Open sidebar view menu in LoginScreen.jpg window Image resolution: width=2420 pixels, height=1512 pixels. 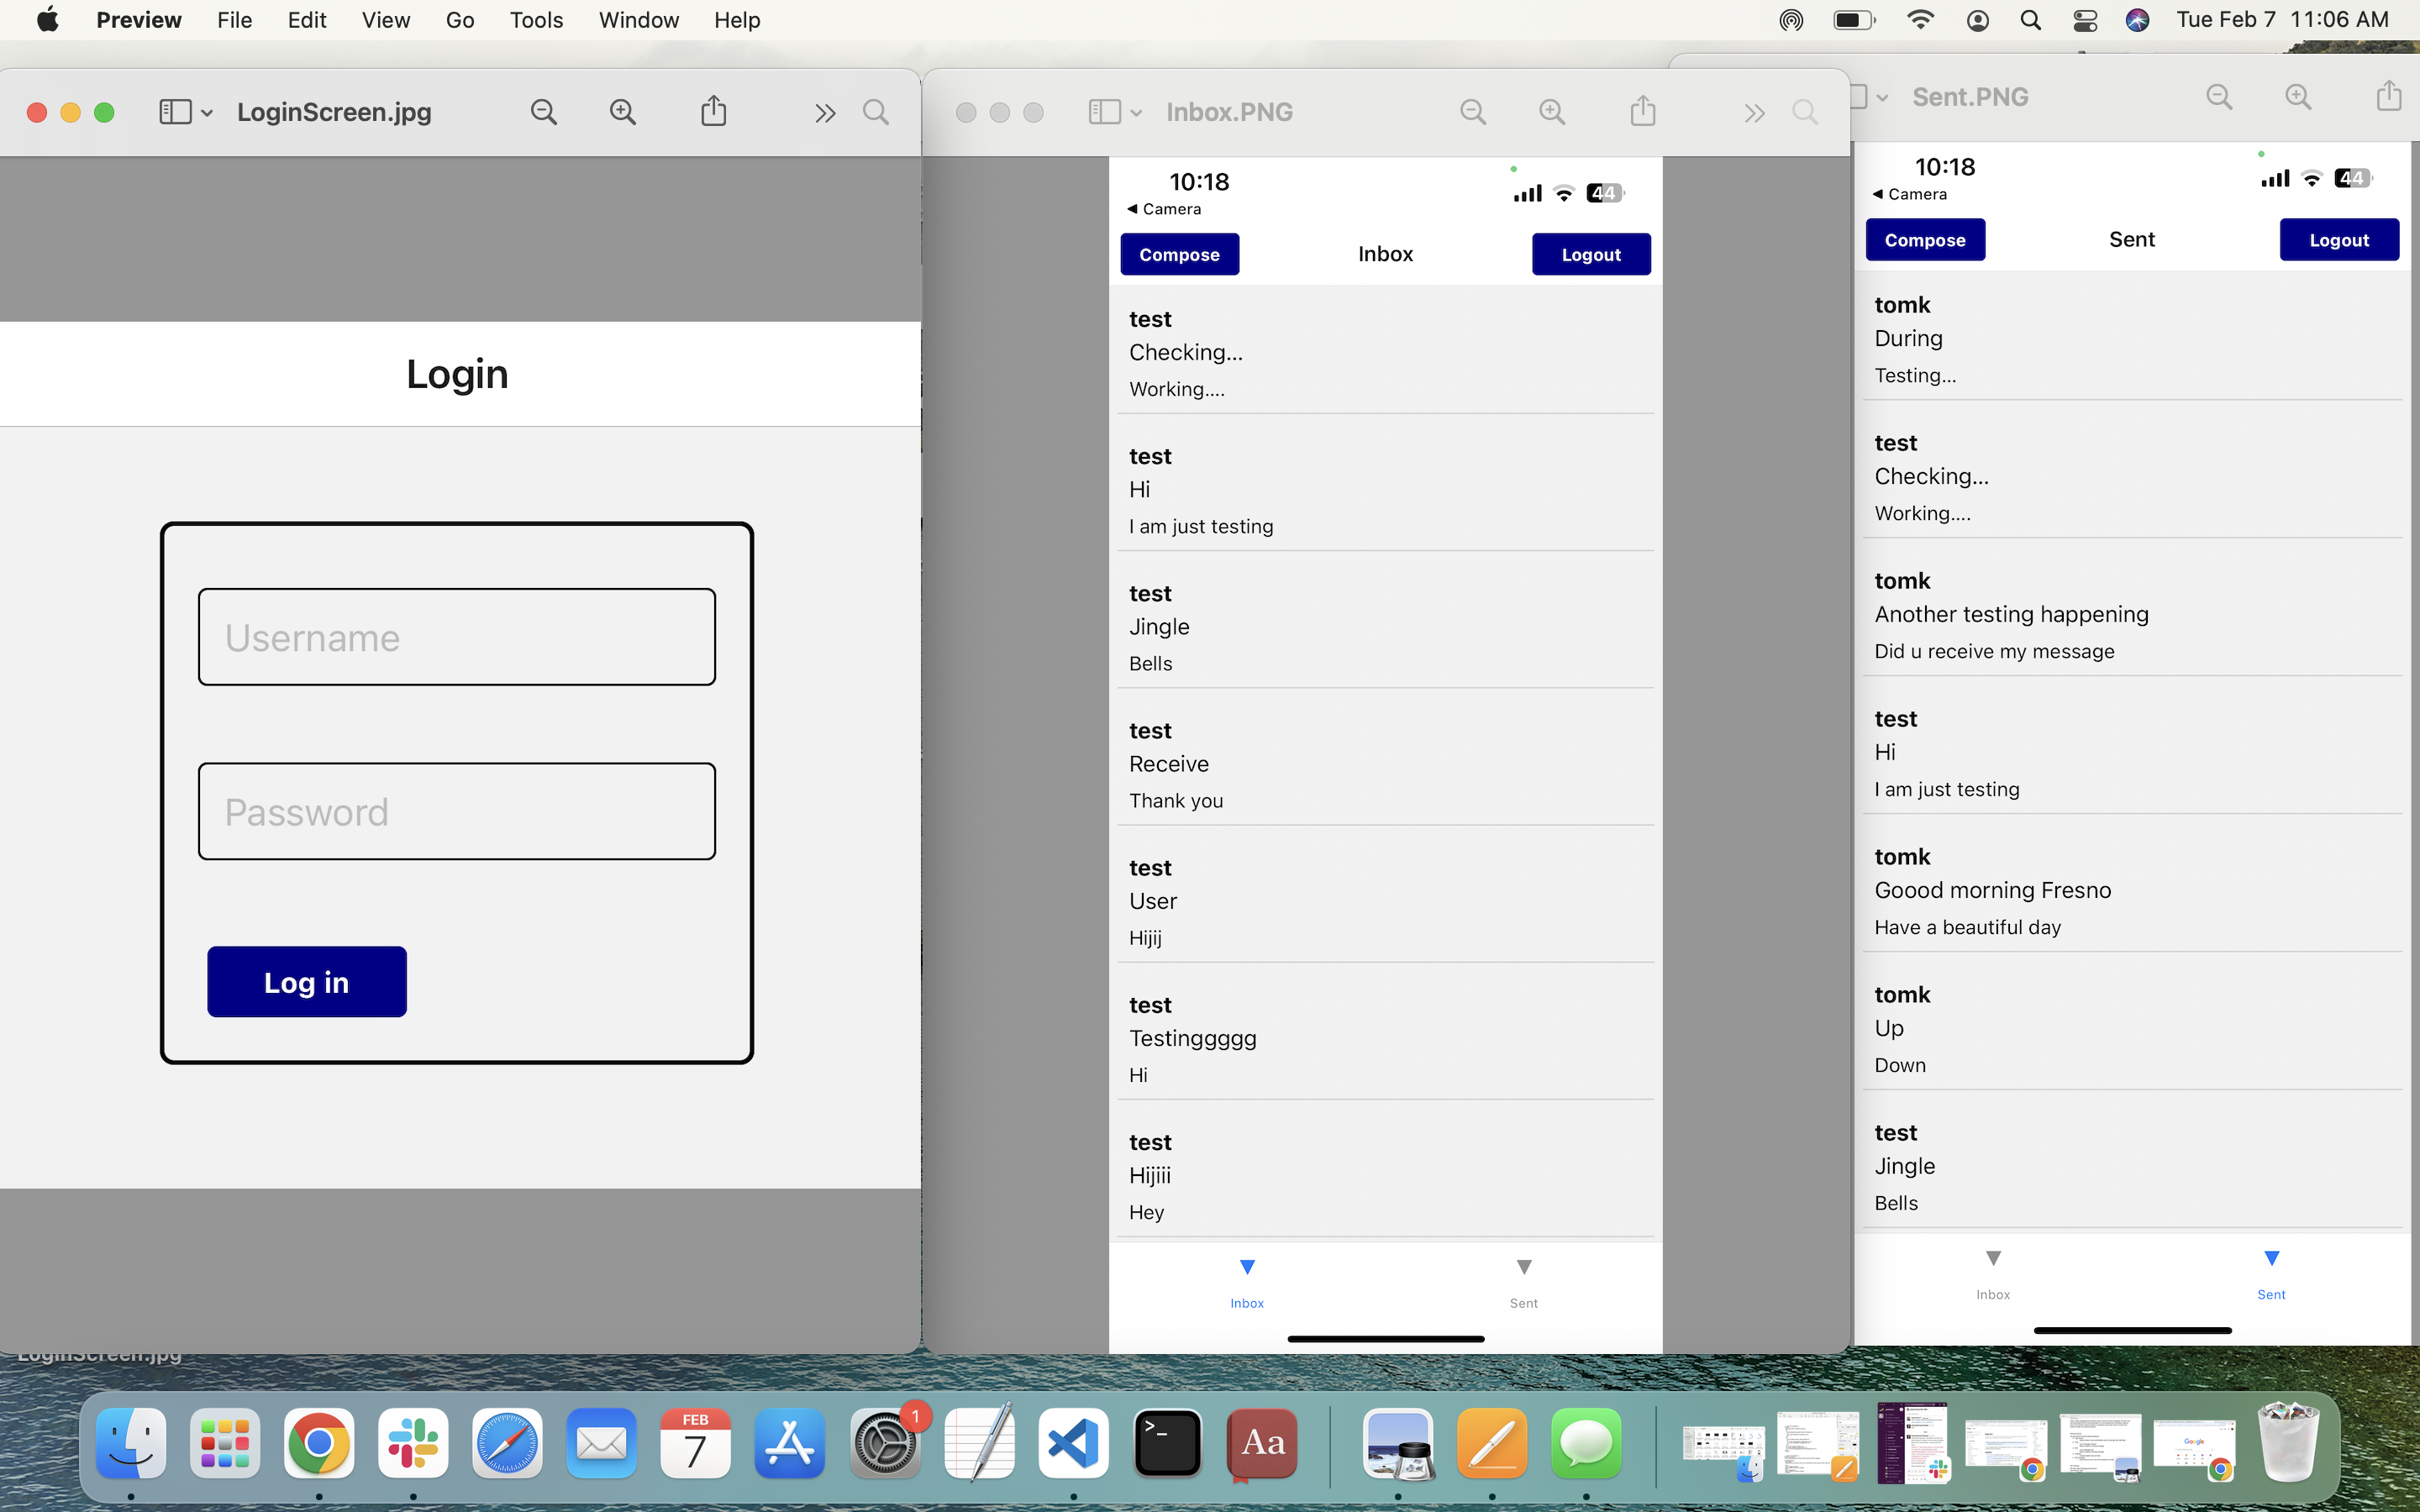tap(186, 112)
